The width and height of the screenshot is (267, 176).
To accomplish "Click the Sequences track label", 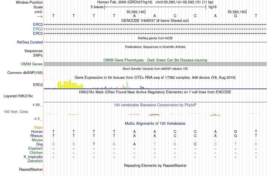I will (33, 51).
